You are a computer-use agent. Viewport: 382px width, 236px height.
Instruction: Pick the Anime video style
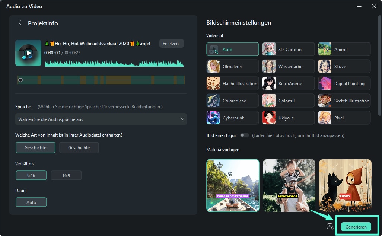(x=344, y=49)
